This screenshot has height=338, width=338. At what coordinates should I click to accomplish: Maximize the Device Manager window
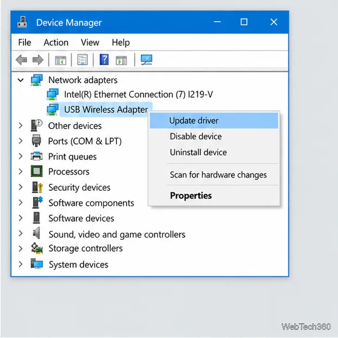pyautogui.click(x=244, y=22)
